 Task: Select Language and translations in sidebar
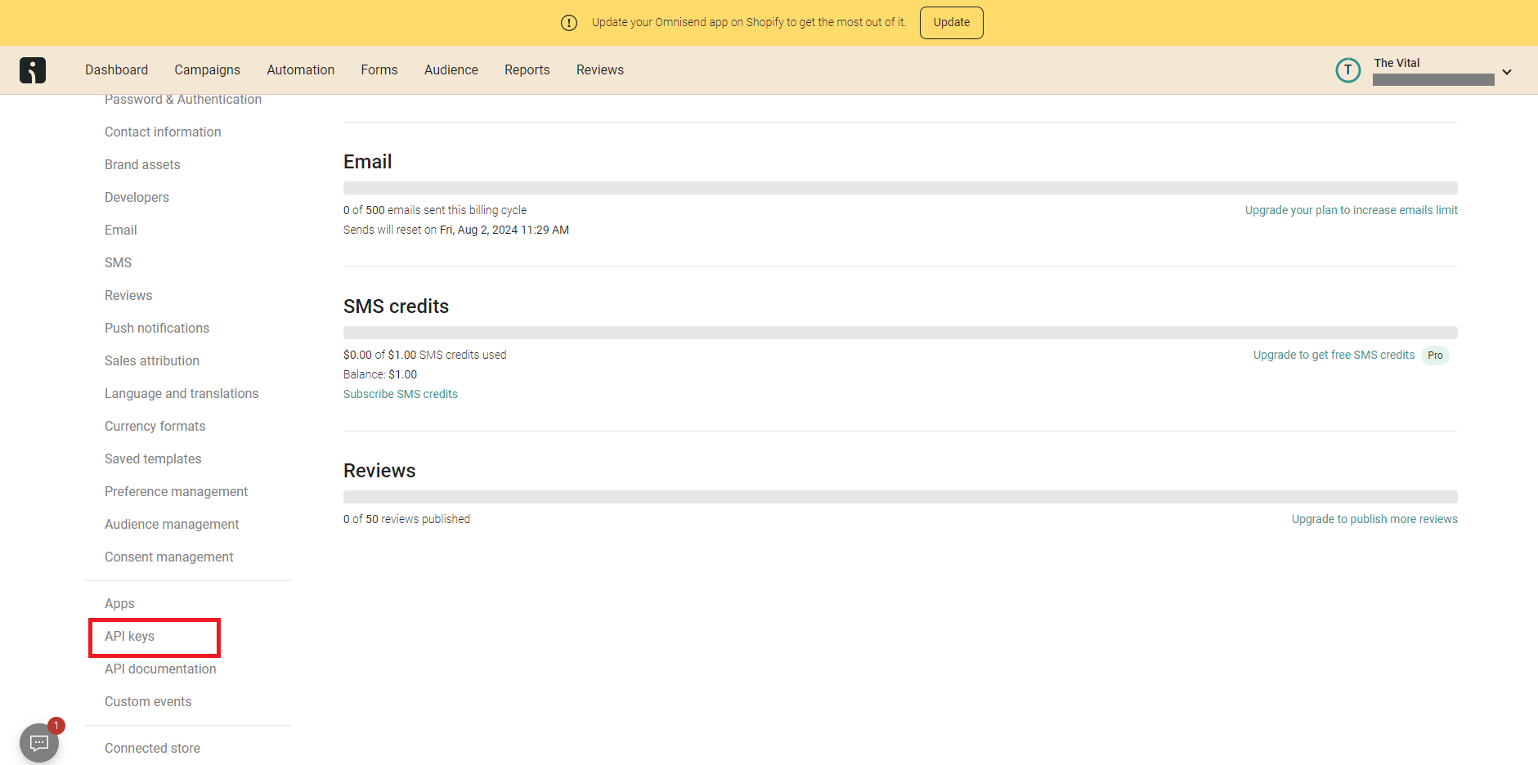182,393
